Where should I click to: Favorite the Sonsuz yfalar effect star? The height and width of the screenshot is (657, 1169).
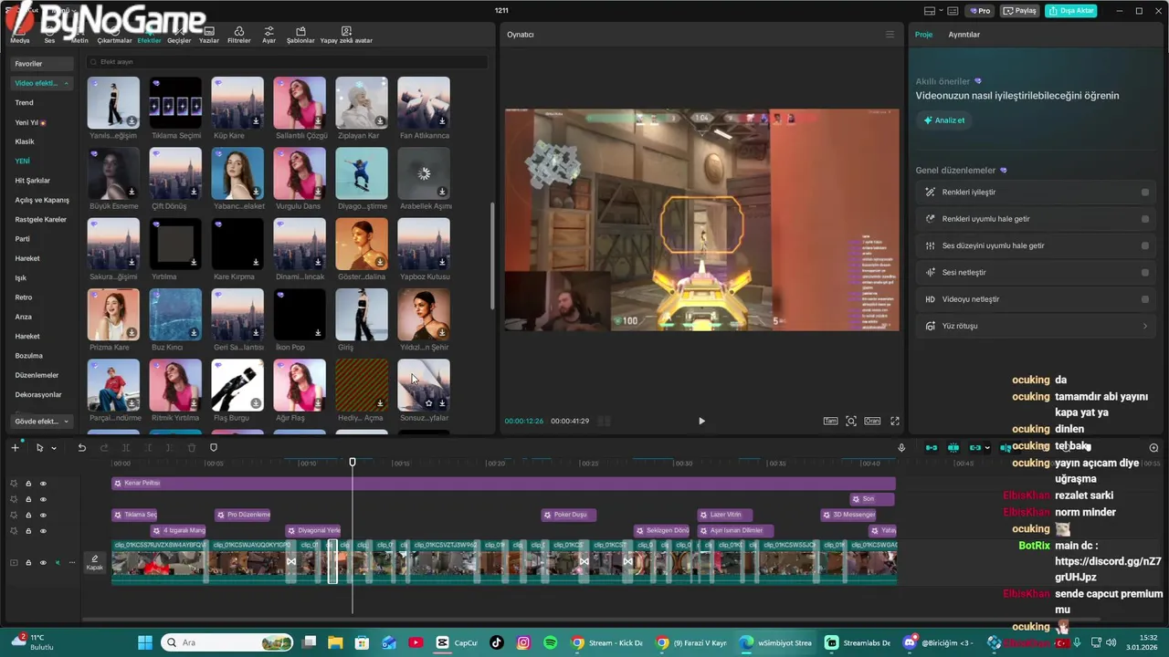point(428,403)
